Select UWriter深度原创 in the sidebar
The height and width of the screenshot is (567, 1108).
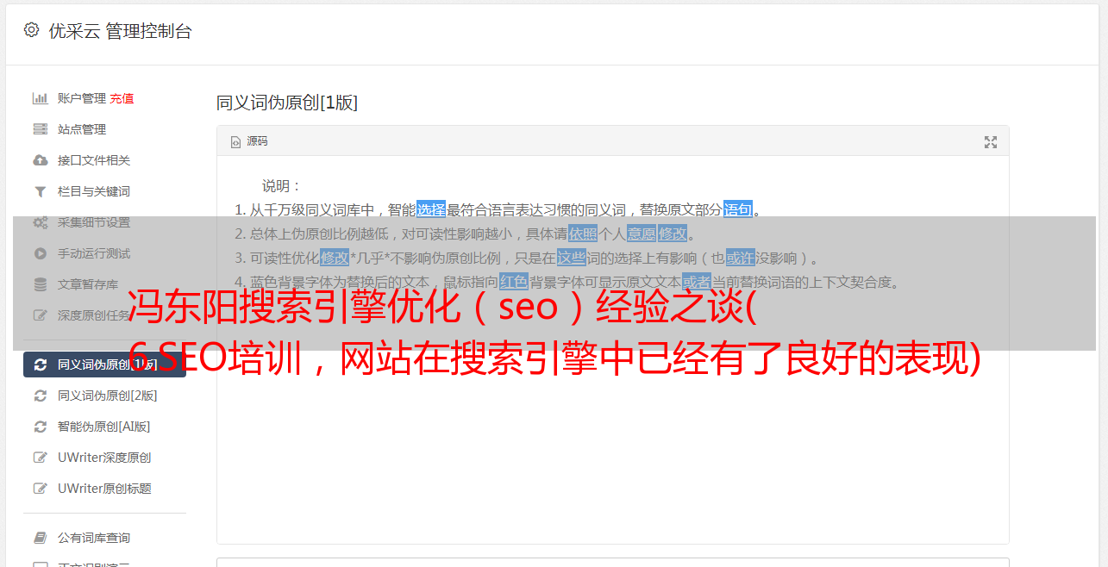[x=105, y=458]
